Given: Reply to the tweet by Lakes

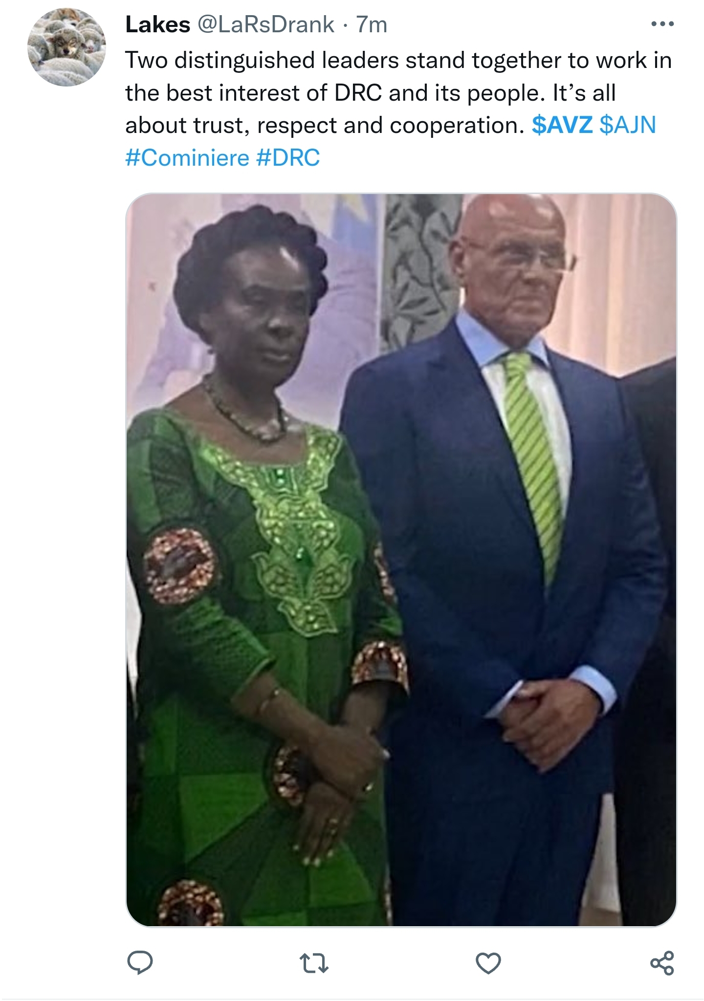Looking at the screenshot, I should (140, 963).
